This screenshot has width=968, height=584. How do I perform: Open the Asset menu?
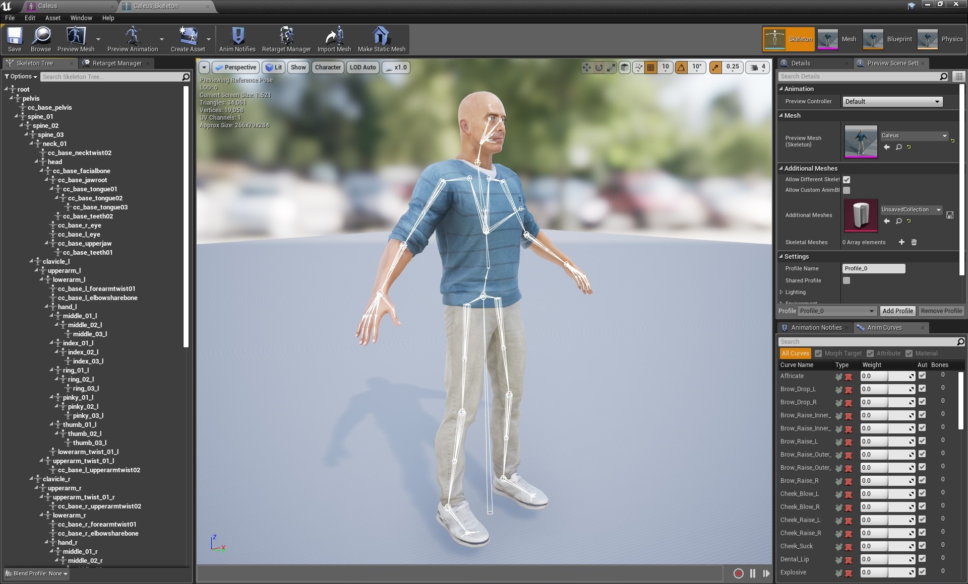[52, 18]
